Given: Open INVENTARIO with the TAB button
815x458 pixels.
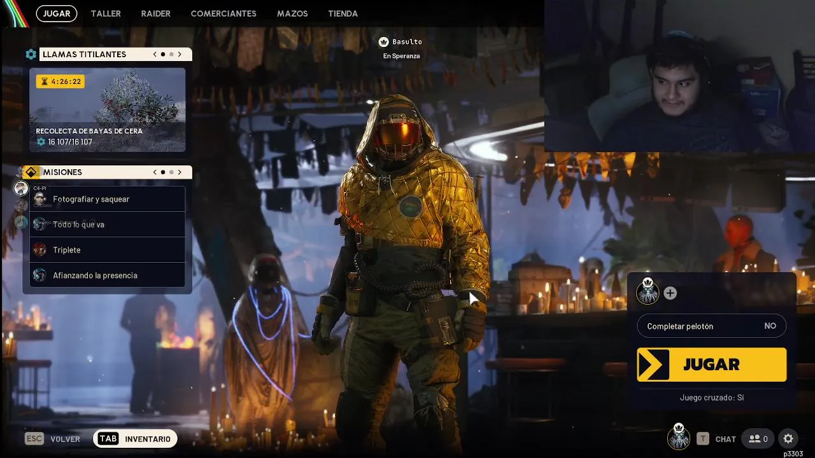Looking at the screenshot, I should coord(135,439).
